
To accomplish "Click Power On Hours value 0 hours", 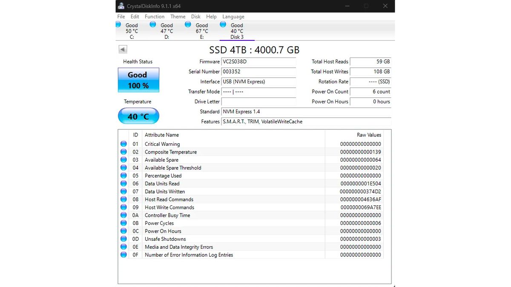I will pyautogui.click(x=370, y=102).
